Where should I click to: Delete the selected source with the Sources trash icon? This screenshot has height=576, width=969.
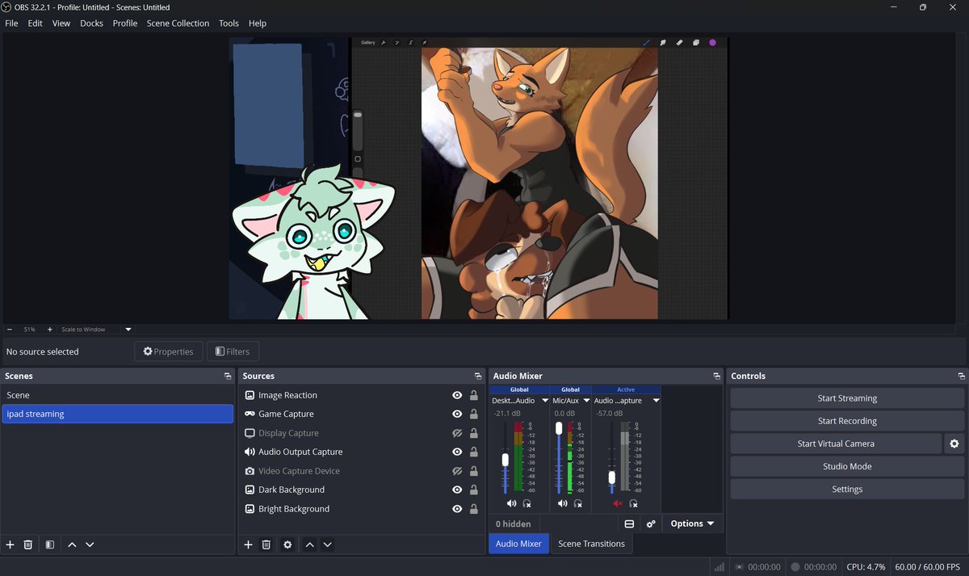tap(266, 544)
